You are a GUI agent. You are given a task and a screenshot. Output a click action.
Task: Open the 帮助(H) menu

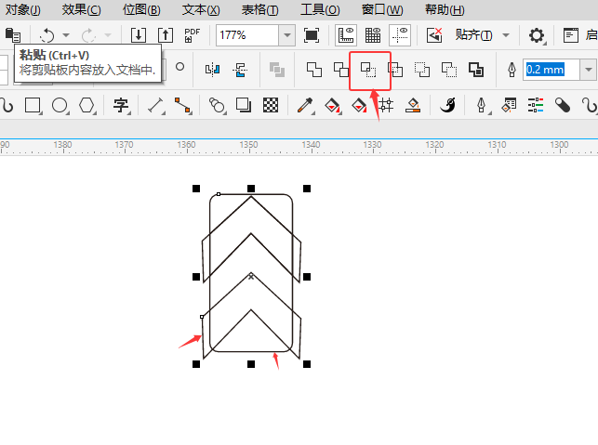[x=445, y=9]
